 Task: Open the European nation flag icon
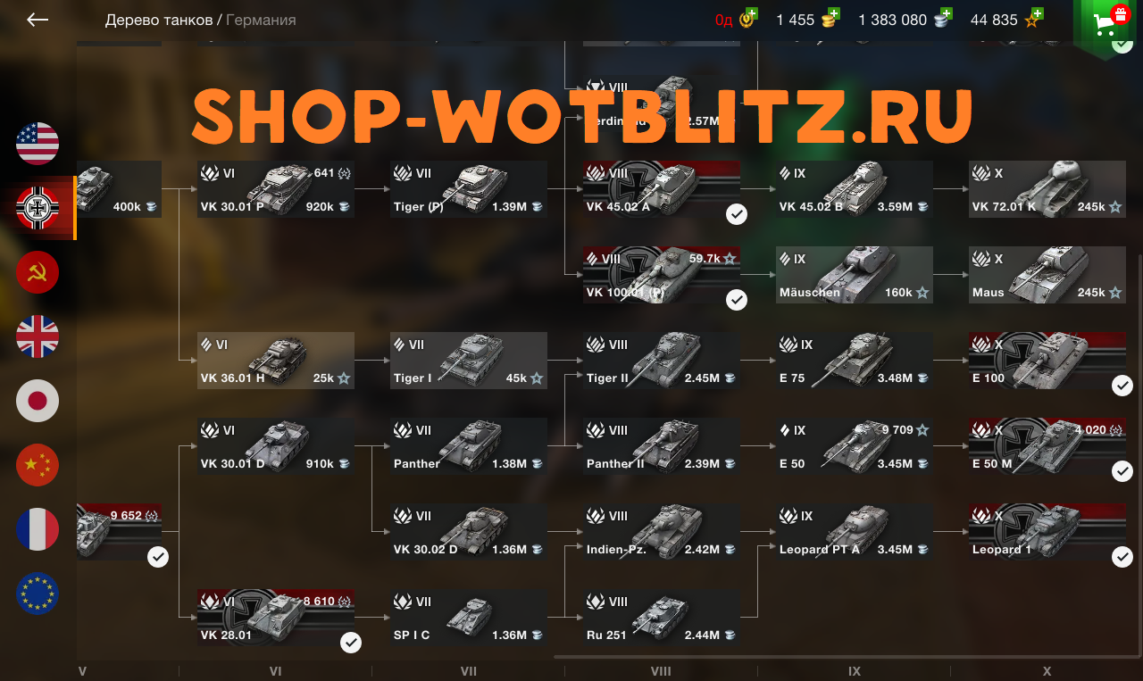coord(38,594)
